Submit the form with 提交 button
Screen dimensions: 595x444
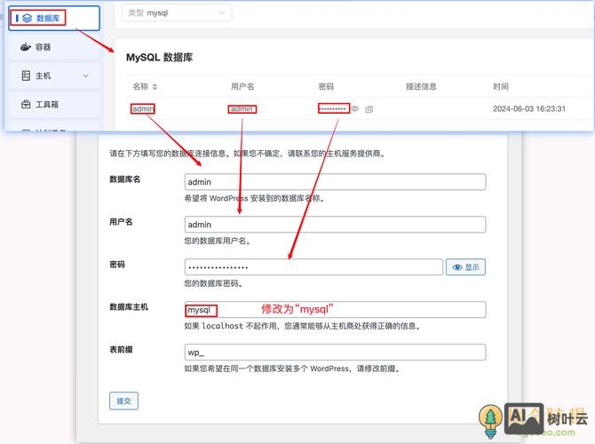point(123,400)
